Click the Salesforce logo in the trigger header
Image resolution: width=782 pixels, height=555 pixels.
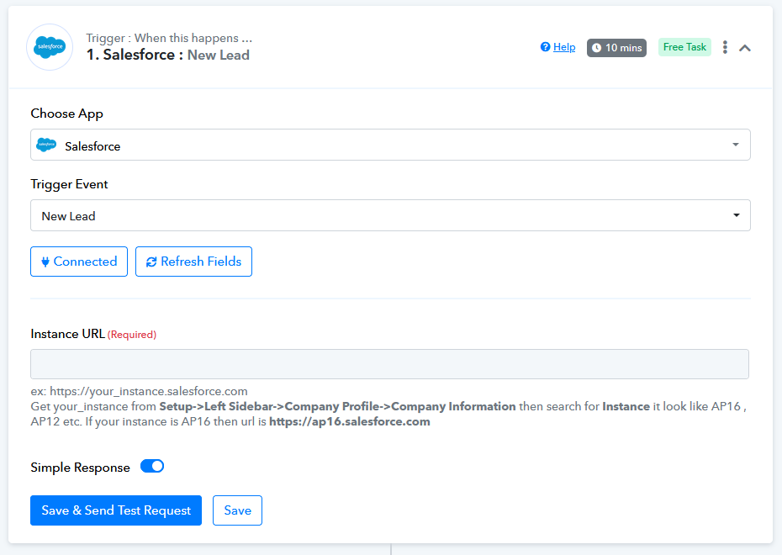[x=50, y=47]
